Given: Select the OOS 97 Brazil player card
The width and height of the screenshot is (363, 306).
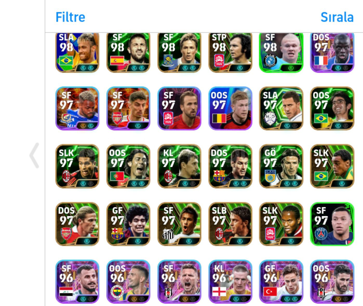Looking at the screenshot, I should [x=332, y=109].
